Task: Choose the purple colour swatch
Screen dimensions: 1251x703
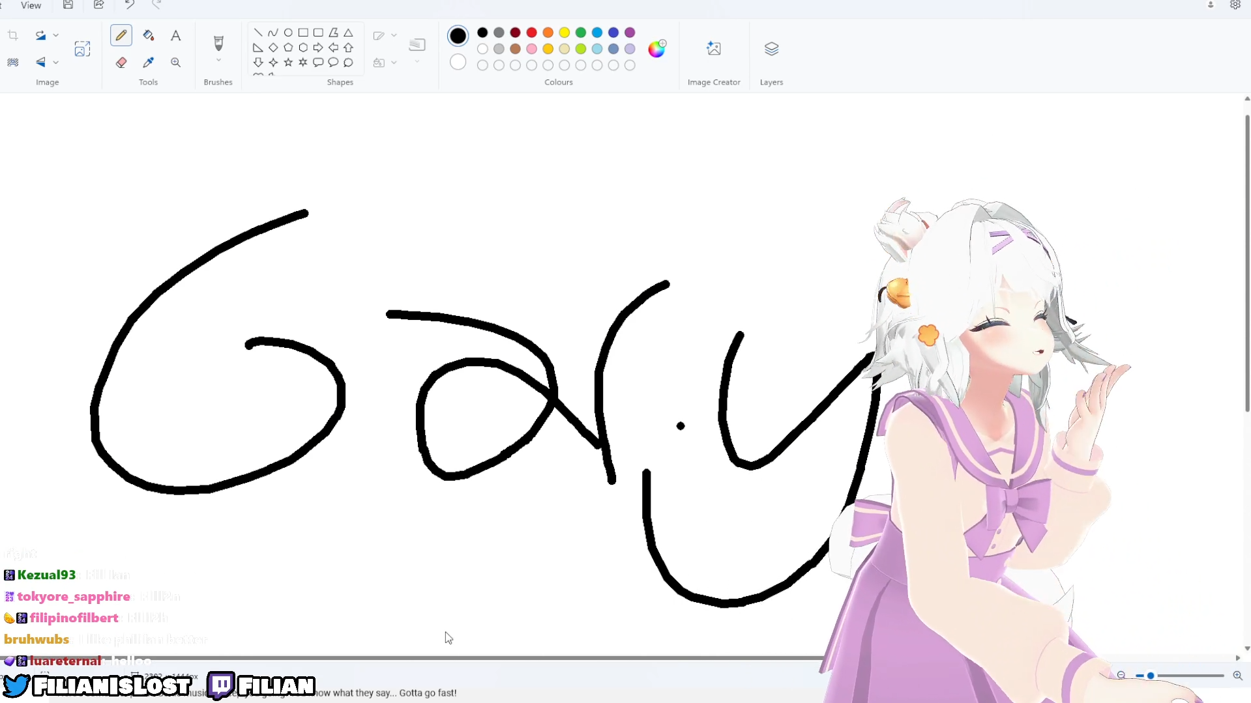Action: tap(630, 33)
